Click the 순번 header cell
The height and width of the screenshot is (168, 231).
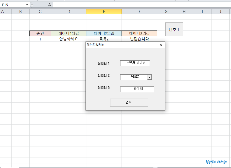[x=40, y=33]
